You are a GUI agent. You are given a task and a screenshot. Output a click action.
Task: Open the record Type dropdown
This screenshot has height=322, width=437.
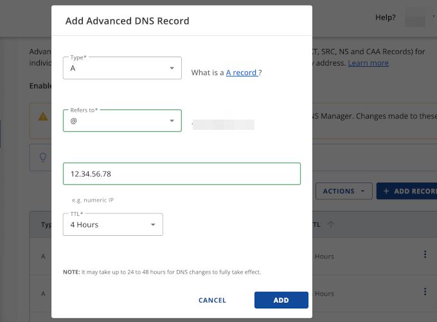pos(122,68)
